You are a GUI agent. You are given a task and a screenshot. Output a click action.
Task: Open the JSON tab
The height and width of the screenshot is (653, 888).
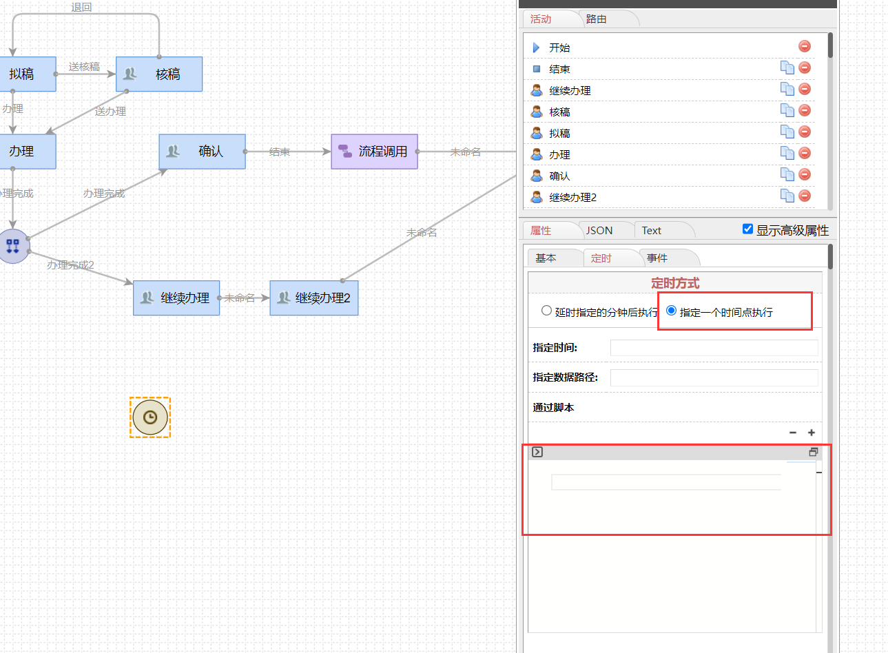pyautogui.click(x=599, y=231)
